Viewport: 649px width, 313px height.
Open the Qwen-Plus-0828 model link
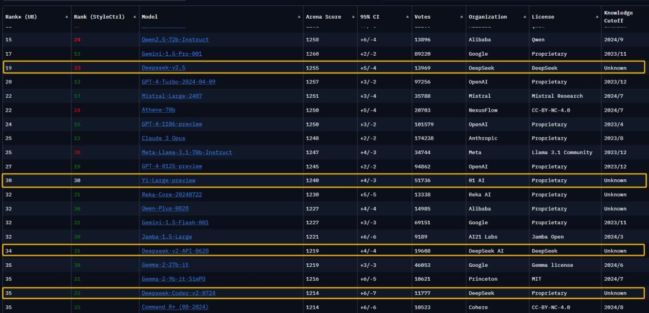click(165, 209)
